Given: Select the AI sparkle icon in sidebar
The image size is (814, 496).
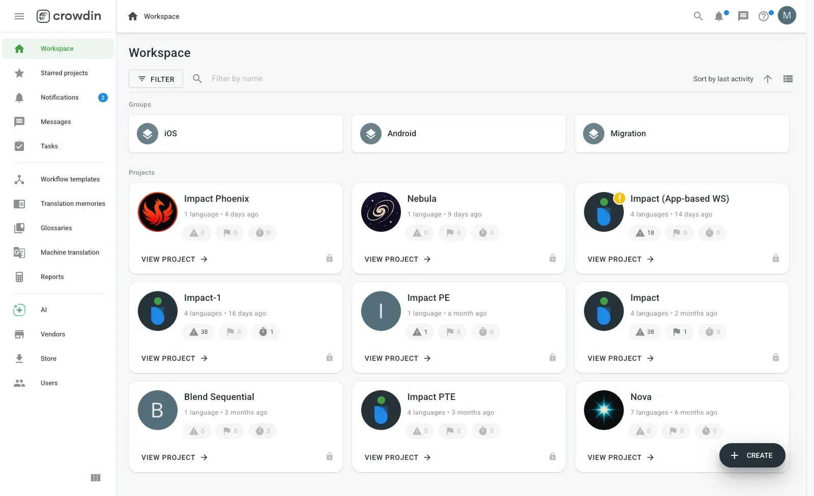Looking at the screenshot, I should coord(19,309).
